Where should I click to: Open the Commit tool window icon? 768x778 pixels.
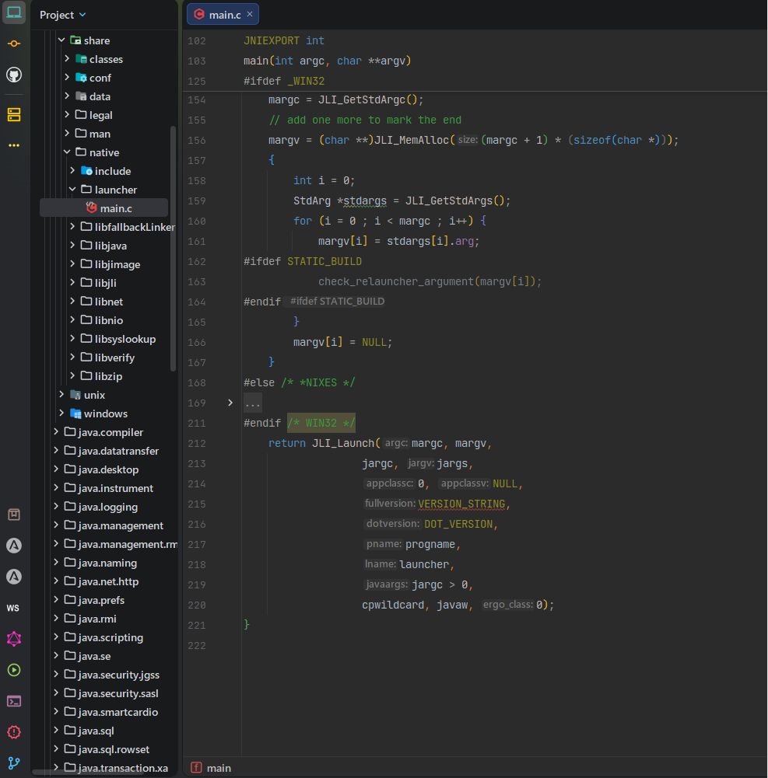pyautogui.click(x=14, y=44)
